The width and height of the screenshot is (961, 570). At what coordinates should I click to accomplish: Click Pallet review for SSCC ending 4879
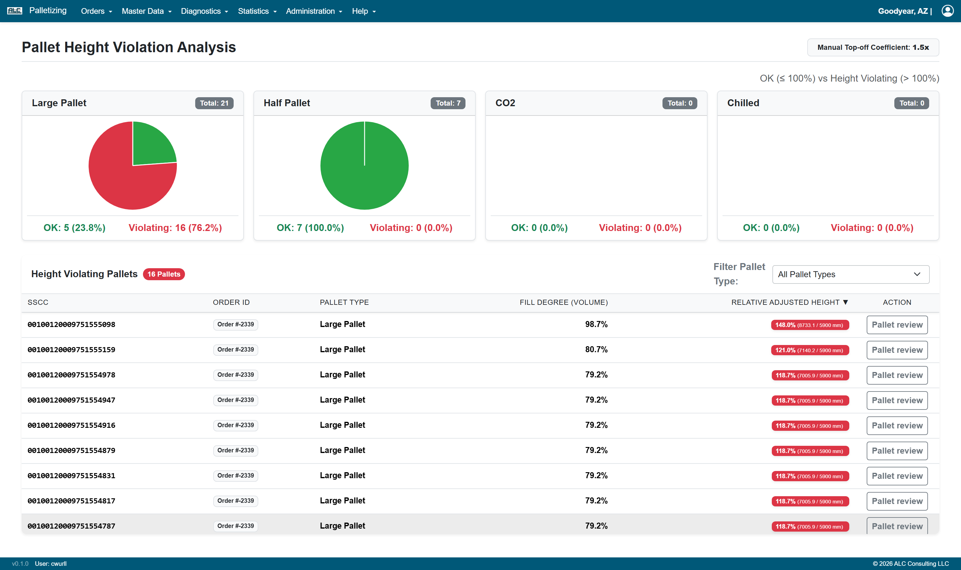click(x=897, y=451)
